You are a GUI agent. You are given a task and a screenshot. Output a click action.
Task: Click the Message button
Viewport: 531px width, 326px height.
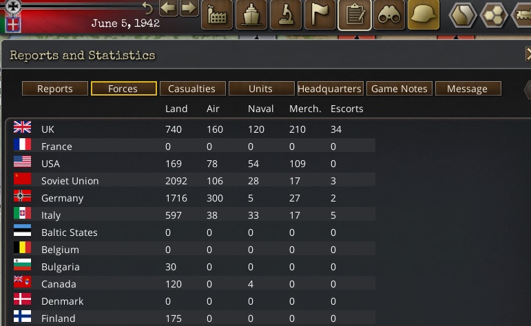pyautogui.click(x=467, y=89)
